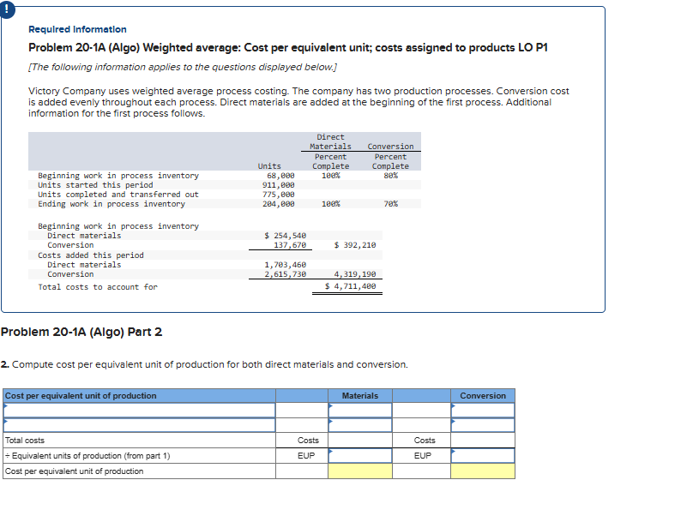Viewport: 693px width, 516px height.
Task: Click the '137,670' conversion value
Action: 290,245
